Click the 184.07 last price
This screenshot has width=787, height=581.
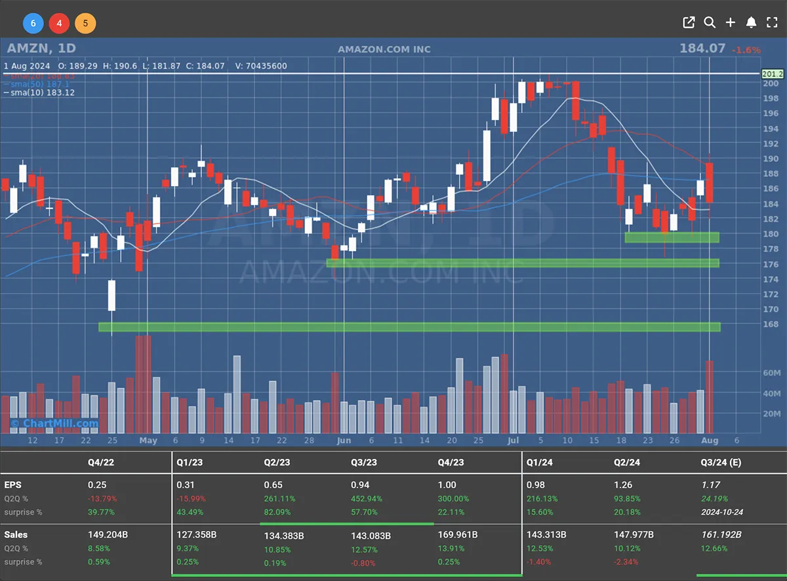coord(703,48)
